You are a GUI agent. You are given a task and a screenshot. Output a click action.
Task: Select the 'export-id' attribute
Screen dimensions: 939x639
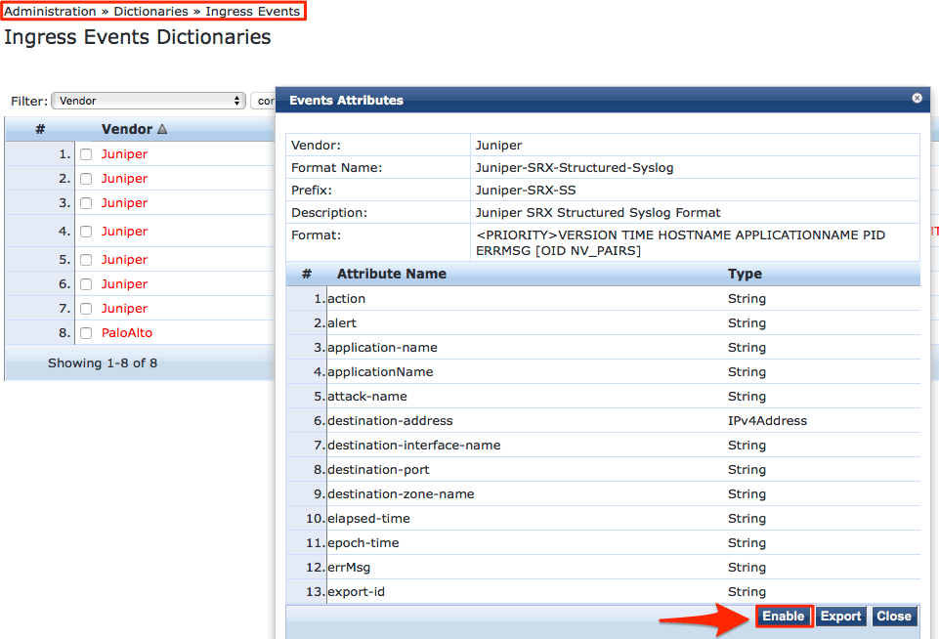603,592
